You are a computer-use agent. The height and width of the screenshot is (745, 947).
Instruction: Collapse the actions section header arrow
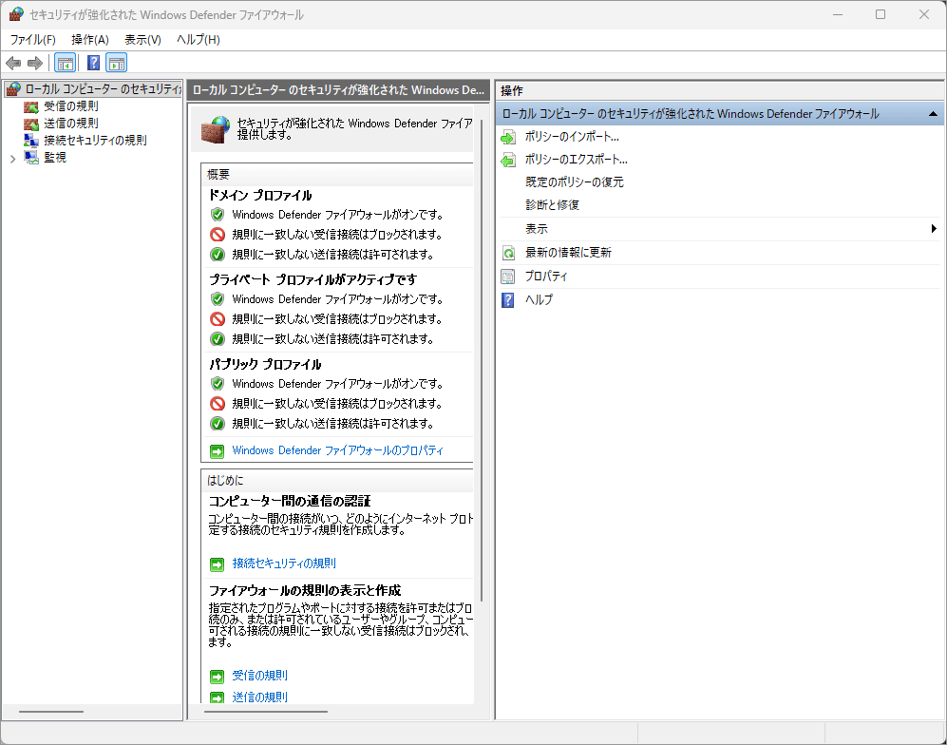[x=934, y=114]
